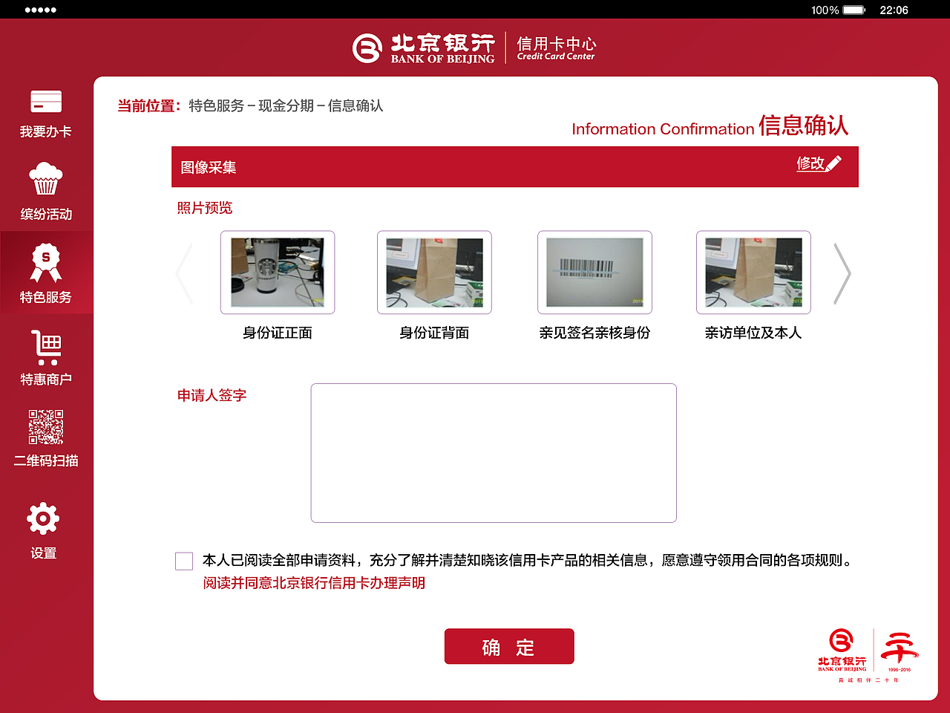Launch 二维码扫描 QR code scanner

pyautogui.click(x=46, y=429)
